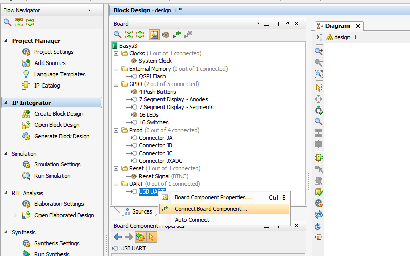Click the disconnect component toolbar icon
This screenshot has width=410, height=256.
tap(188, 34)
